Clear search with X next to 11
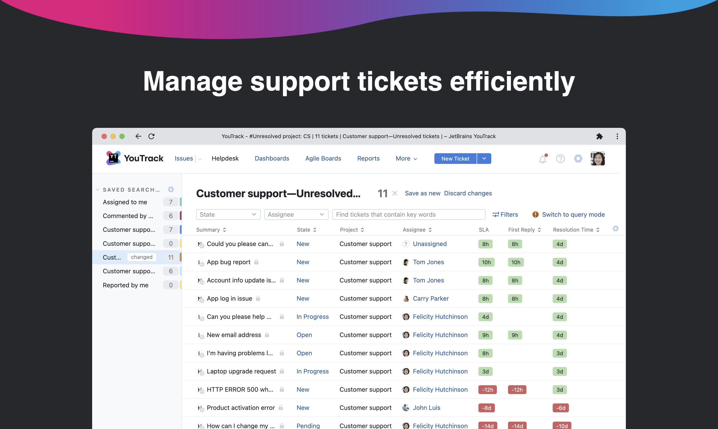This screenshot has width=718, height=429. (x=395, y=193)
